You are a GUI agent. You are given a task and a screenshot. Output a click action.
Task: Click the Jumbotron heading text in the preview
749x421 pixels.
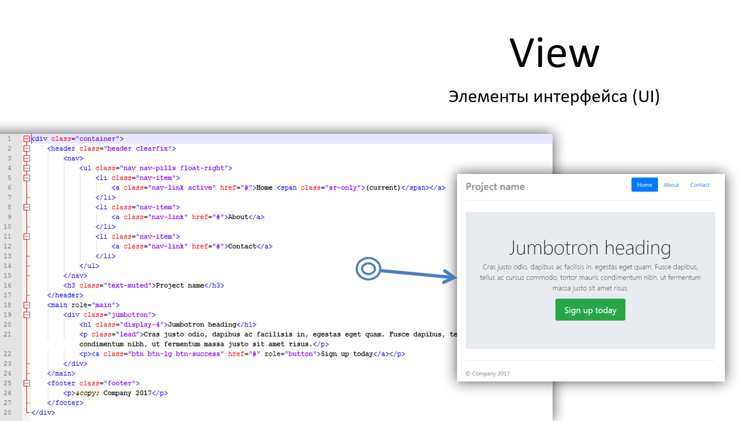590,248
